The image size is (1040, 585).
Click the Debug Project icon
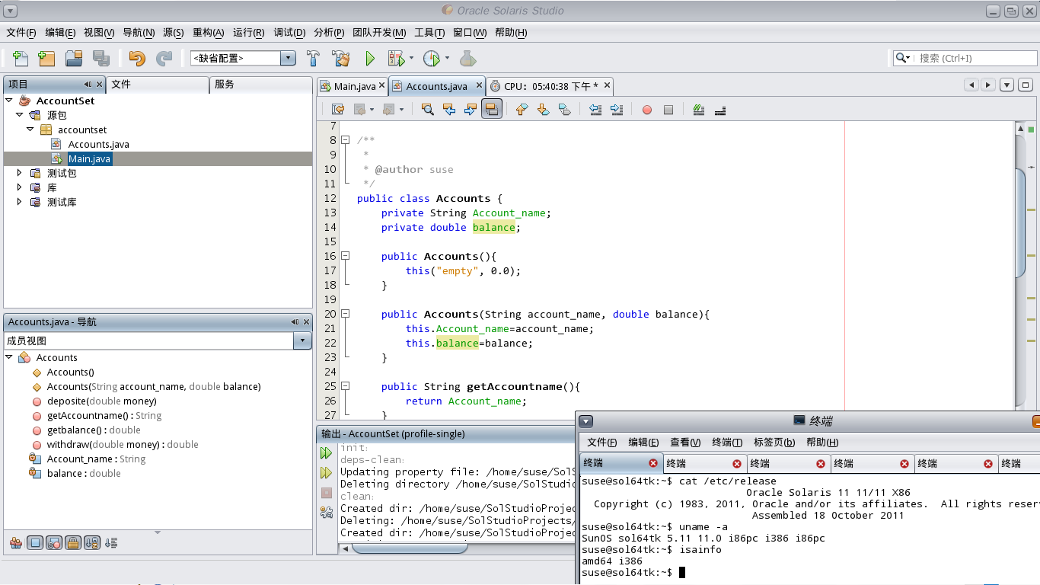click(396, 58)
